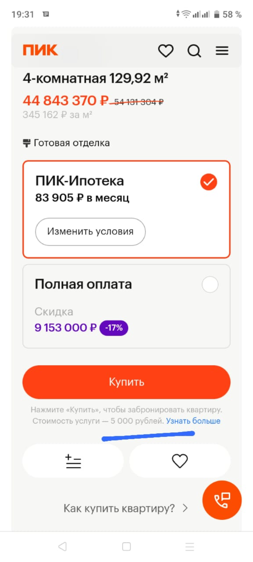Open the search magnifier icon
253x562 pixels.
coord(194,51)
